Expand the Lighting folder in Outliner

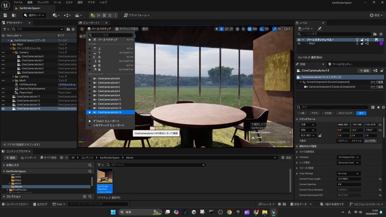[14, 76]
